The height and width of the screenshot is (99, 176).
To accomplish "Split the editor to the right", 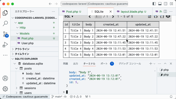I will click(x=165, y=12).
